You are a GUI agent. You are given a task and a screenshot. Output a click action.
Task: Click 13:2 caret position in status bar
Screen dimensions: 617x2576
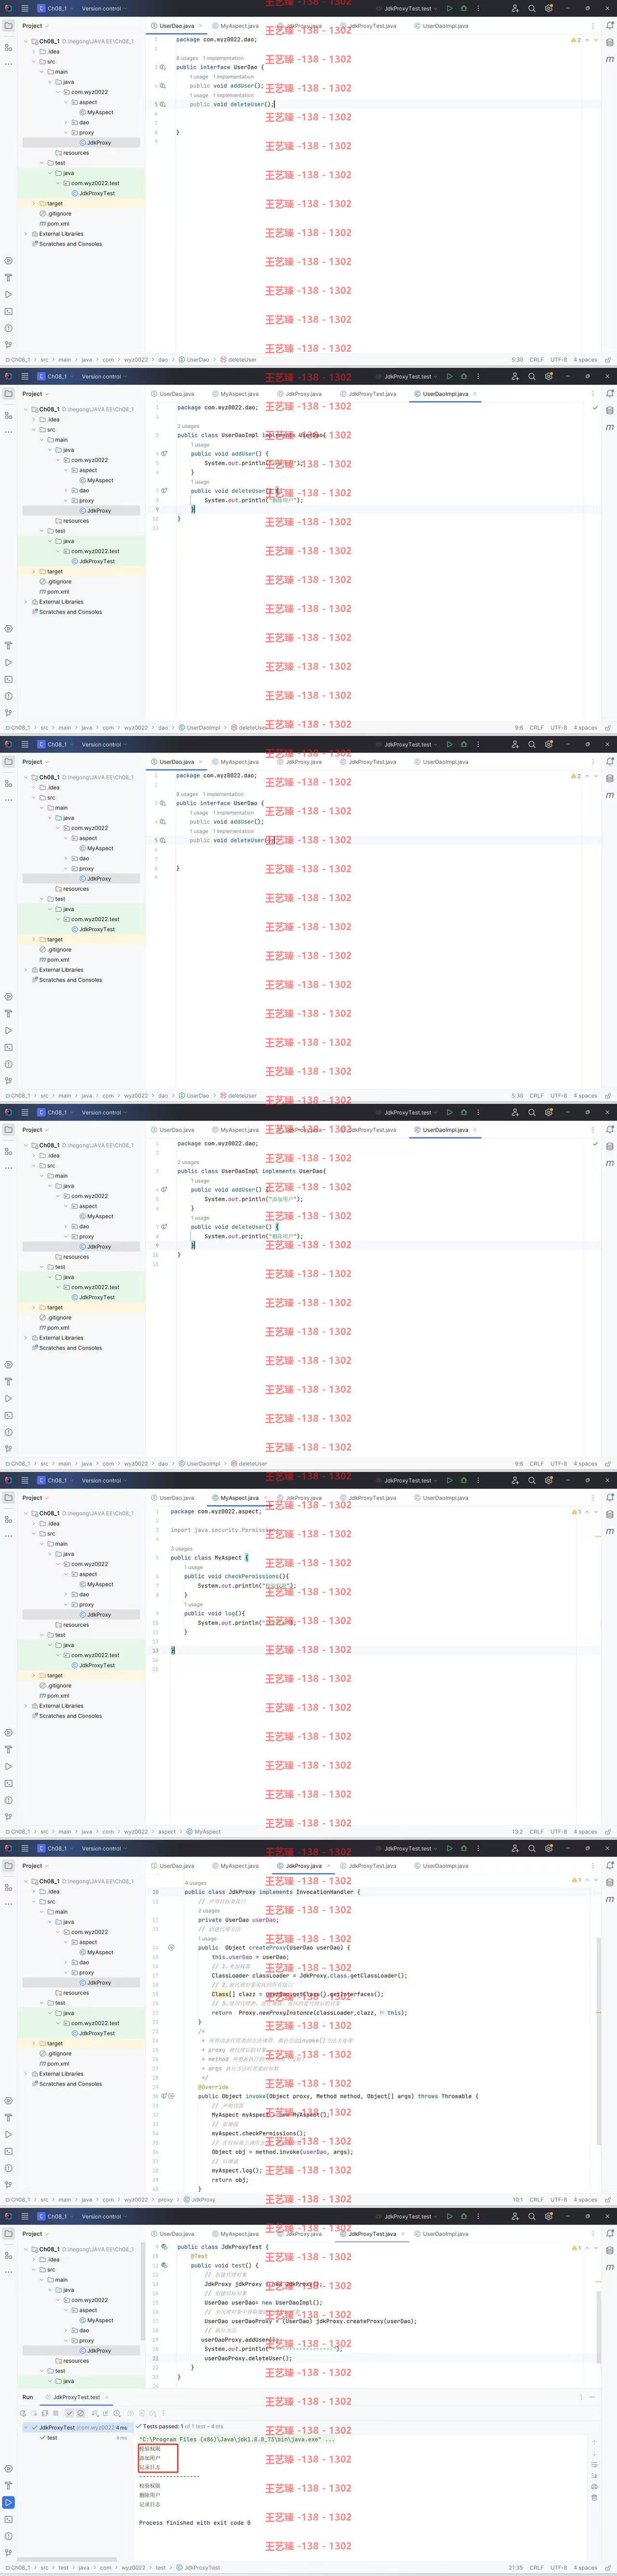tap(517, 1831)
